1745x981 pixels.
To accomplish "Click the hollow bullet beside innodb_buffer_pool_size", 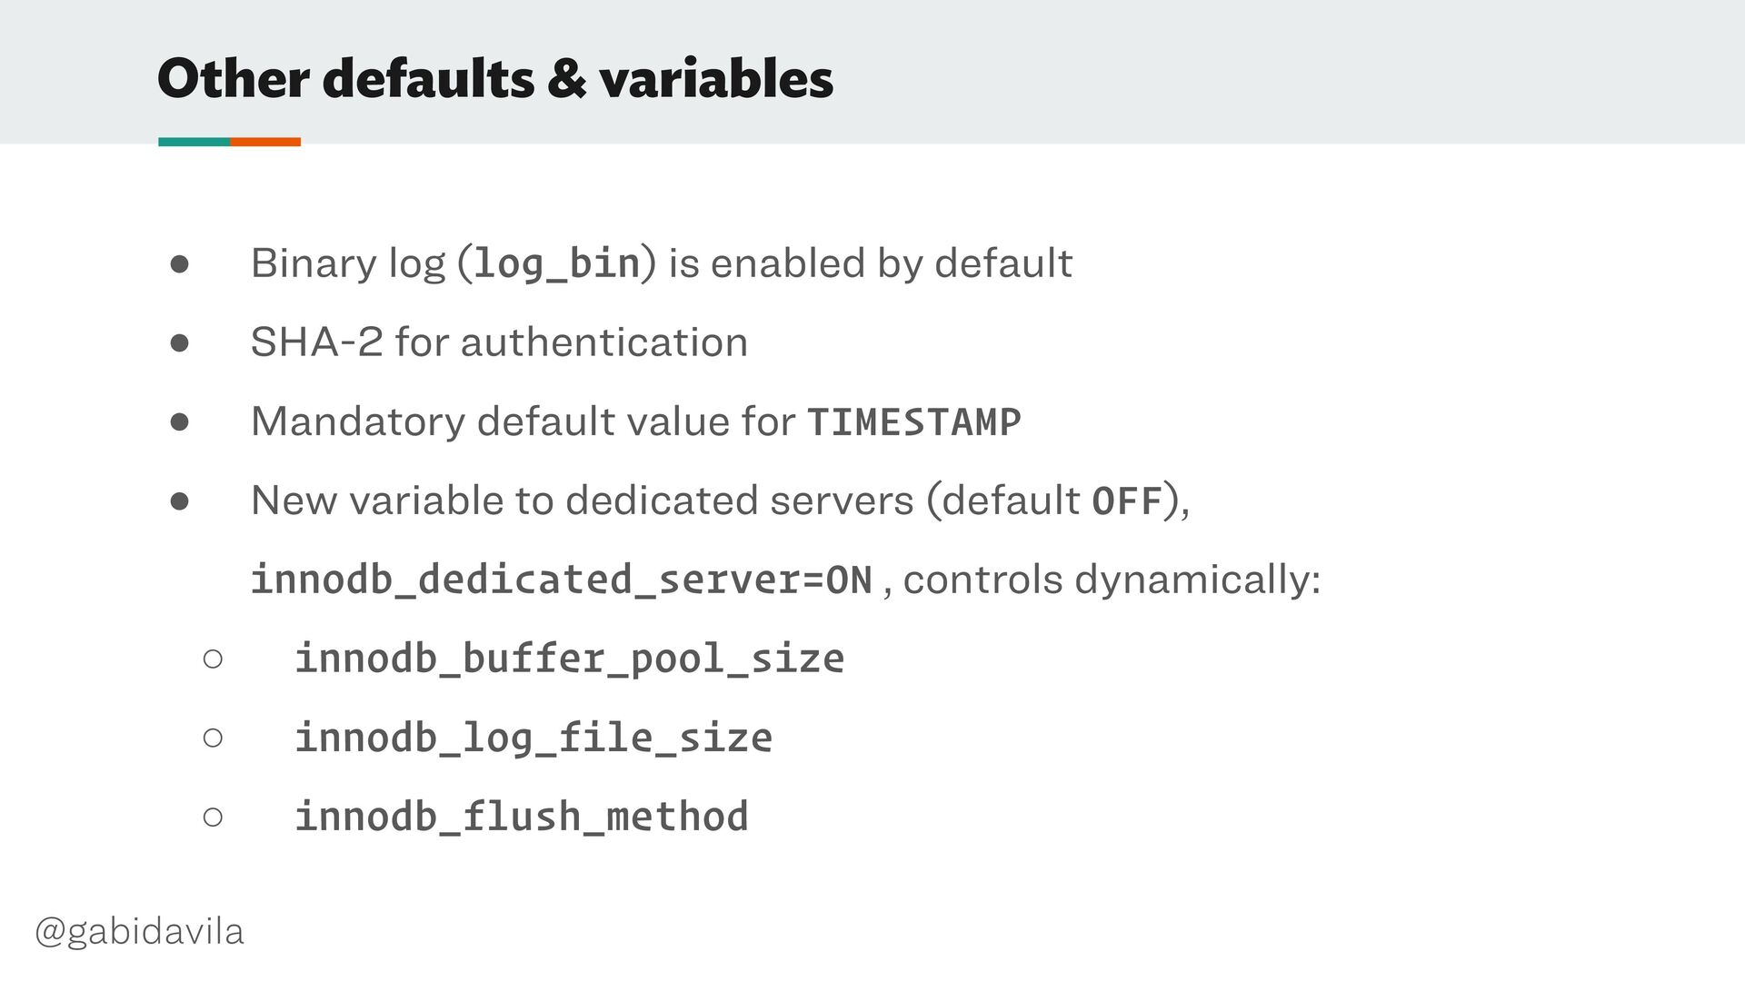I will point(213,659).
